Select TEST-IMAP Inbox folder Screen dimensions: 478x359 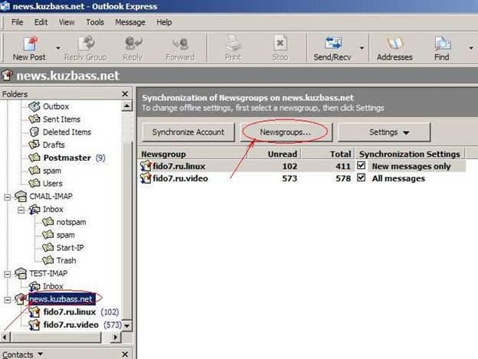[53, 286]
